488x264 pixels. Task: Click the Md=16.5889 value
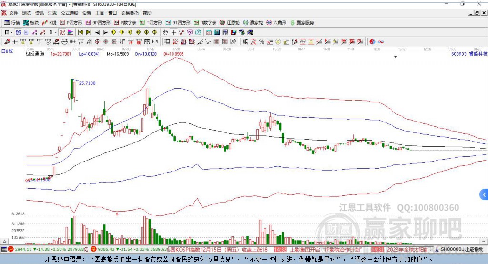[x=118, y=54]
